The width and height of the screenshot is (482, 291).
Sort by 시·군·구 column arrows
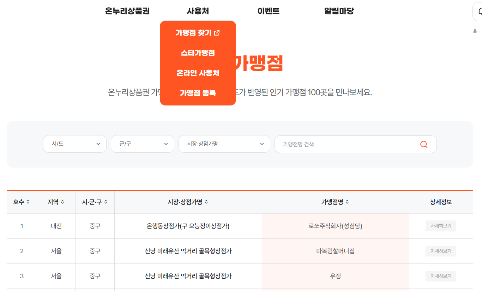click(x=106, y=202)
